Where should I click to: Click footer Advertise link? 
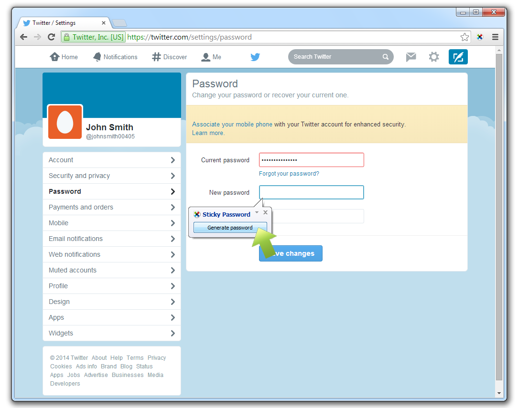[x=96, y=375]
